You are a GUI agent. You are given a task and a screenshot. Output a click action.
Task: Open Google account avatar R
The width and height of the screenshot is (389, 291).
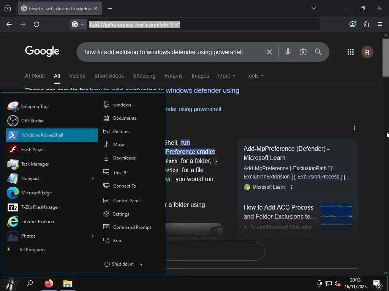pos(367,52)
